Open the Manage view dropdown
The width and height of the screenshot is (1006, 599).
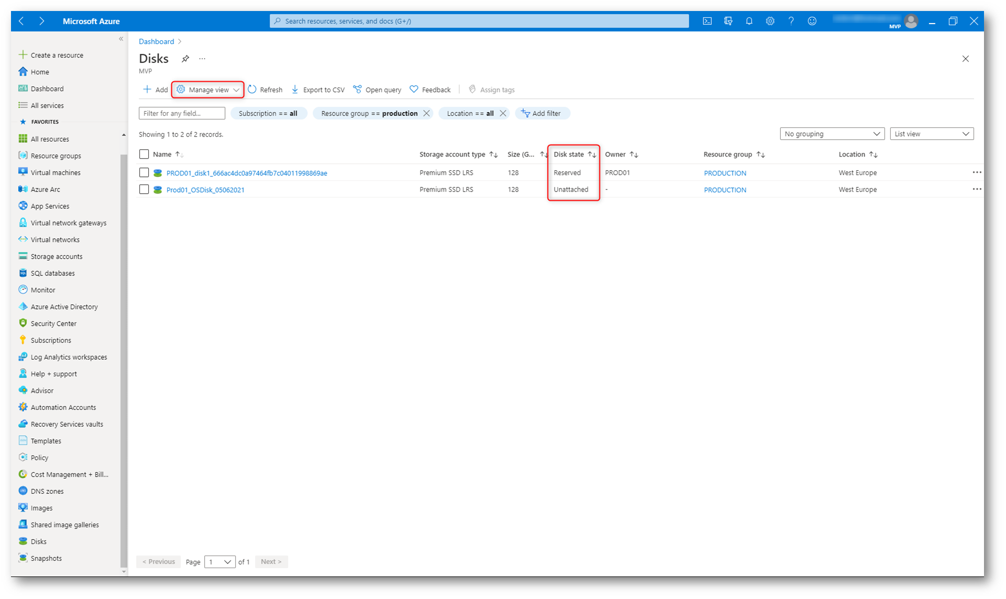pyautogui.click(x=208, y=90)
